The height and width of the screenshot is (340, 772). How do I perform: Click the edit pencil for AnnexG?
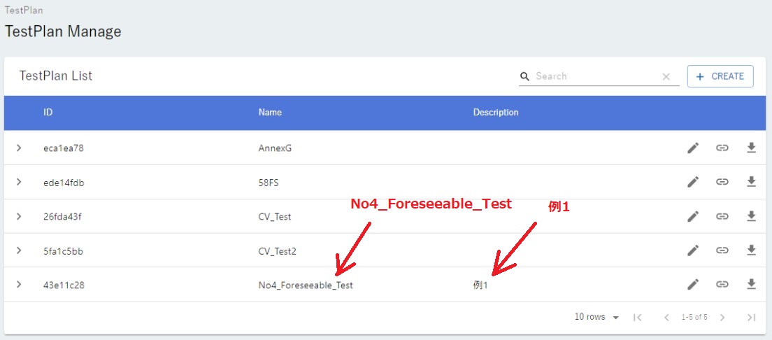(x=693, y=148)
